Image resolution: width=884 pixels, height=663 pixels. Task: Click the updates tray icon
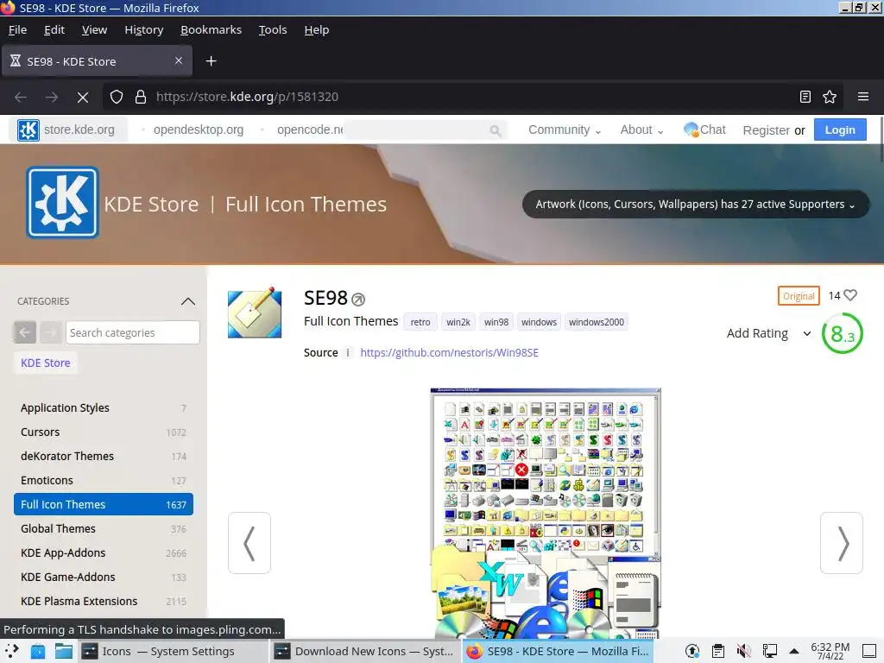pos(692,651)
